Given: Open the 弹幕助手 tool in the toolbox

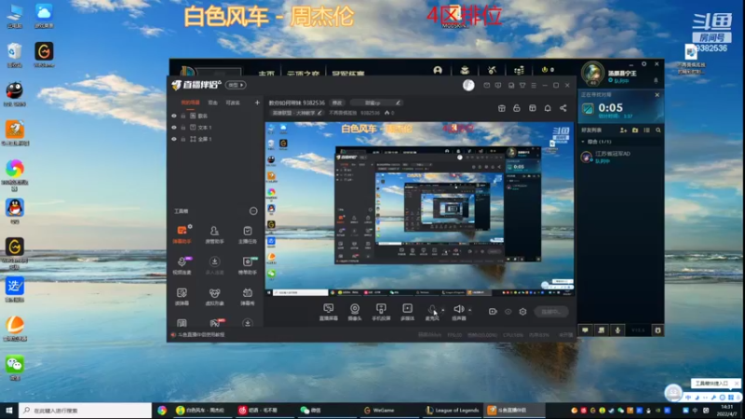Looking at the screenshot, I should pyautogui.click(x=182, y=235).
